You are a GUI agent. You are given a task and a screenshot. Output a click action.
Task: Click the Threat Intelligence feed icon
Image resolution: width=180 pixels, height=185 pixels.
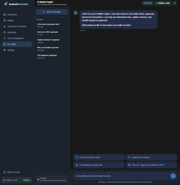coord(5,38)
